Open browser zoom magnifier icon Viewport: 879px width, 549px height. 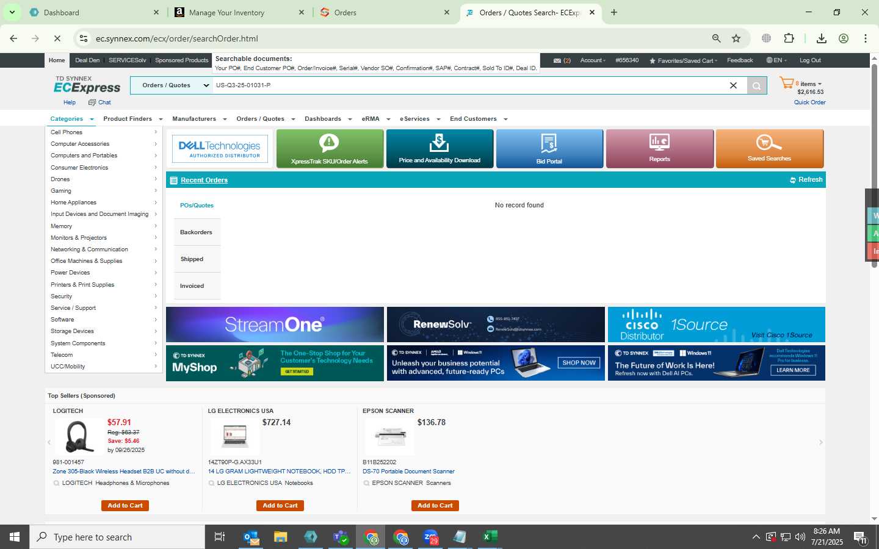click(x=717, y=38)
